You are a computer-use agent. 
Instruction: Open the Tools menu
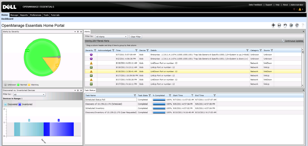(x=46, y=15)
